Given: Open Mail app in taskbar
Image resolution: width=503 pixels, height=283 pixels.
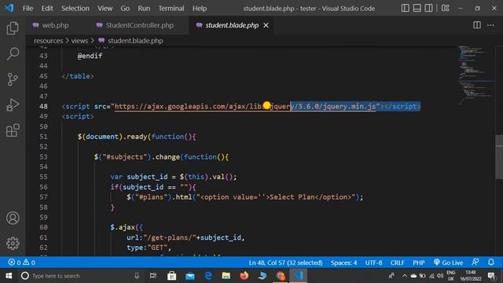Looking at the screenshot, I should (190, 276).
